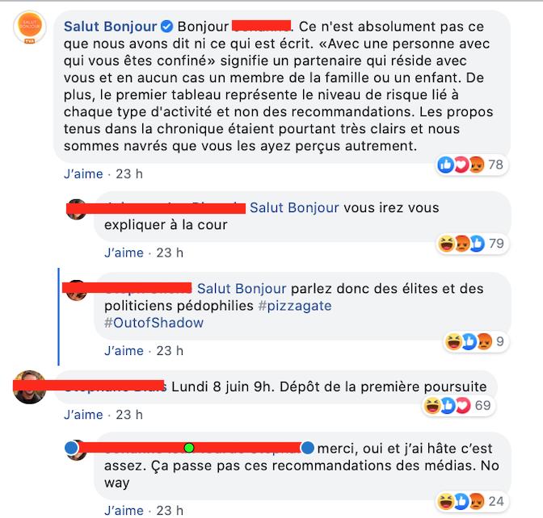
Task: View the 9 reactions on the pizzagate reply
Action: click(x=476, y=341)
